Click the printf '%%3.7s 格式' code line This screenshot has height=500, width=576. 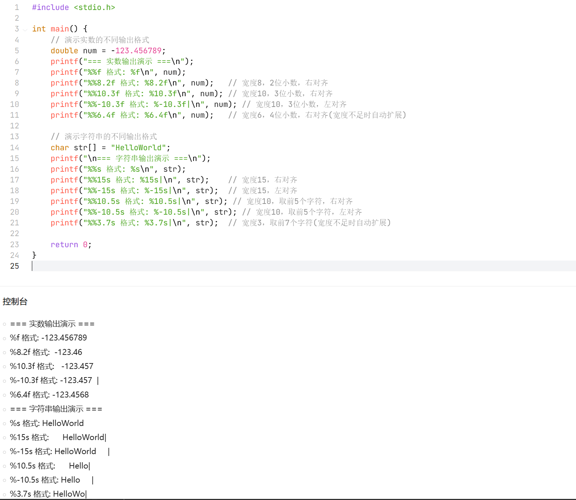pyautogui.click(x=135, y=223)
